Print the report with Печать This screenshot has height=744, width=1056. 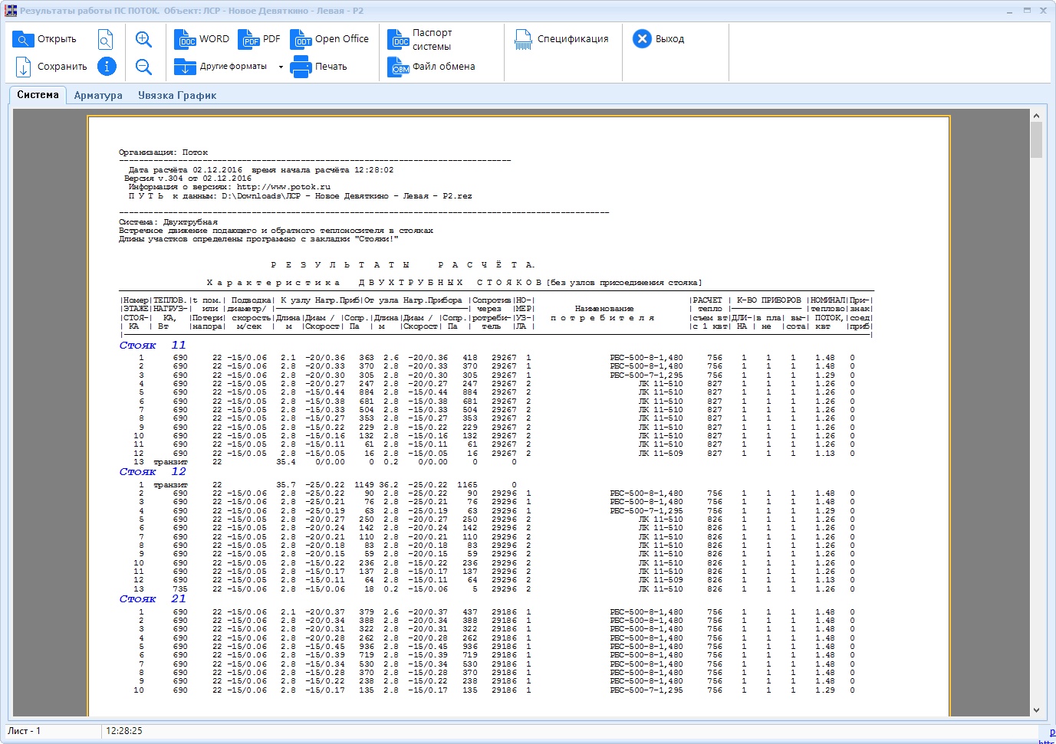click(x=319, y=67)
